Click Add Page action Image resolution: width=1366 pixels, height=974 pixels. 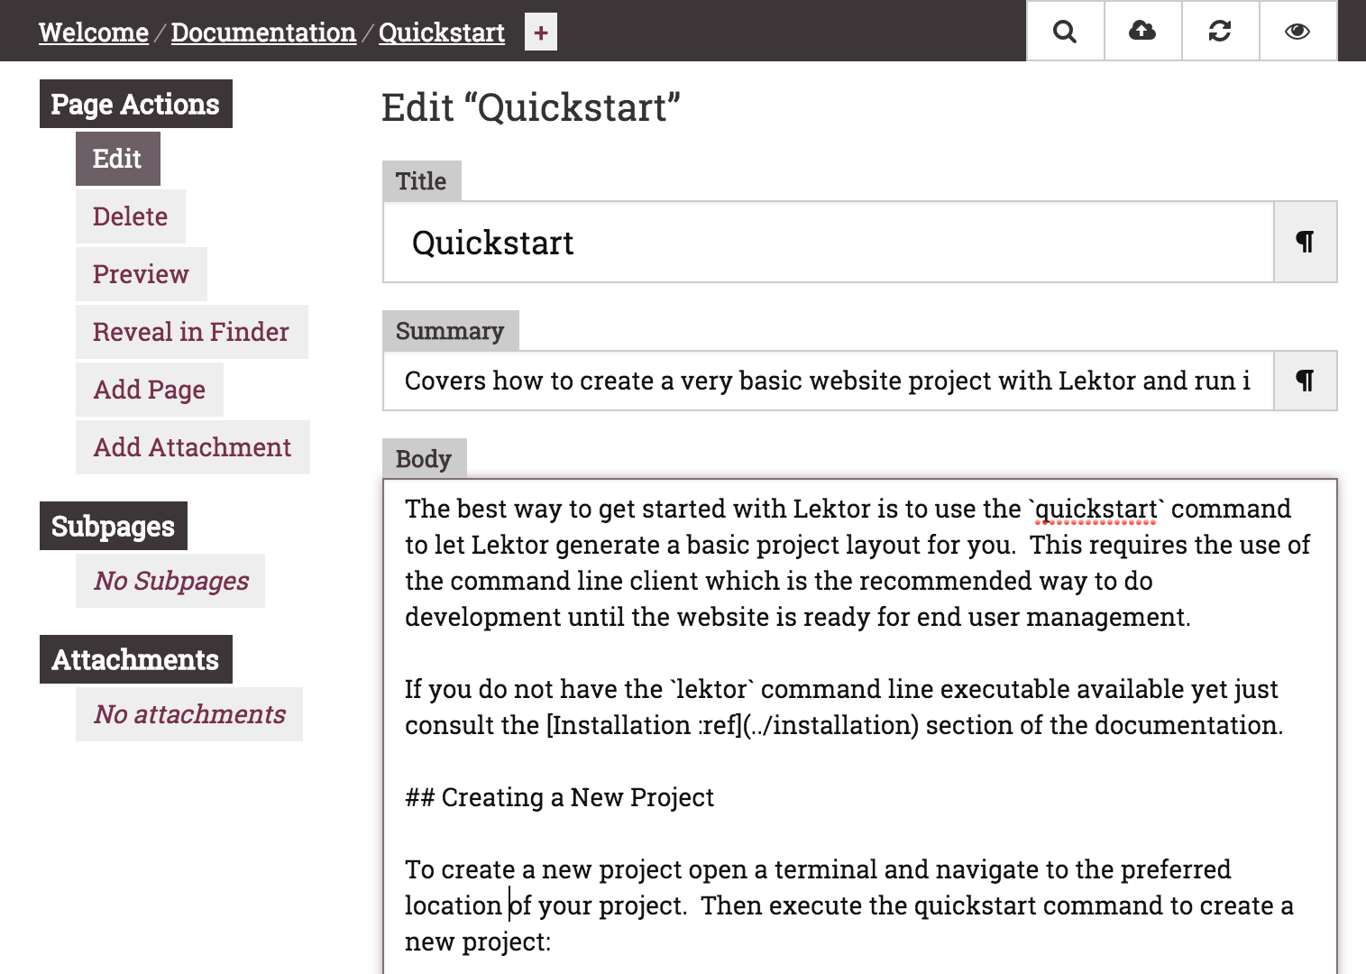pos(150,390)
